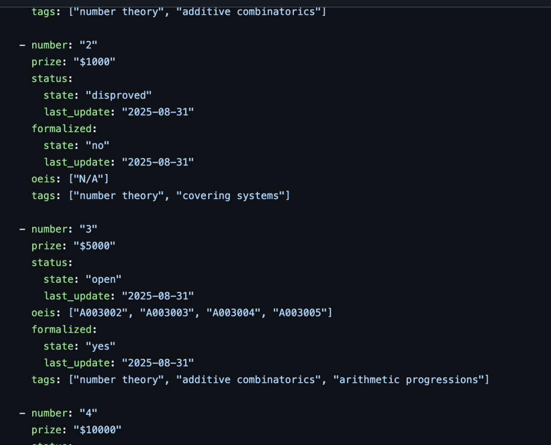Click the formalized state value "no"
Image resolution: width=551 pixels, height=445 pixels.
coord(97,145)
